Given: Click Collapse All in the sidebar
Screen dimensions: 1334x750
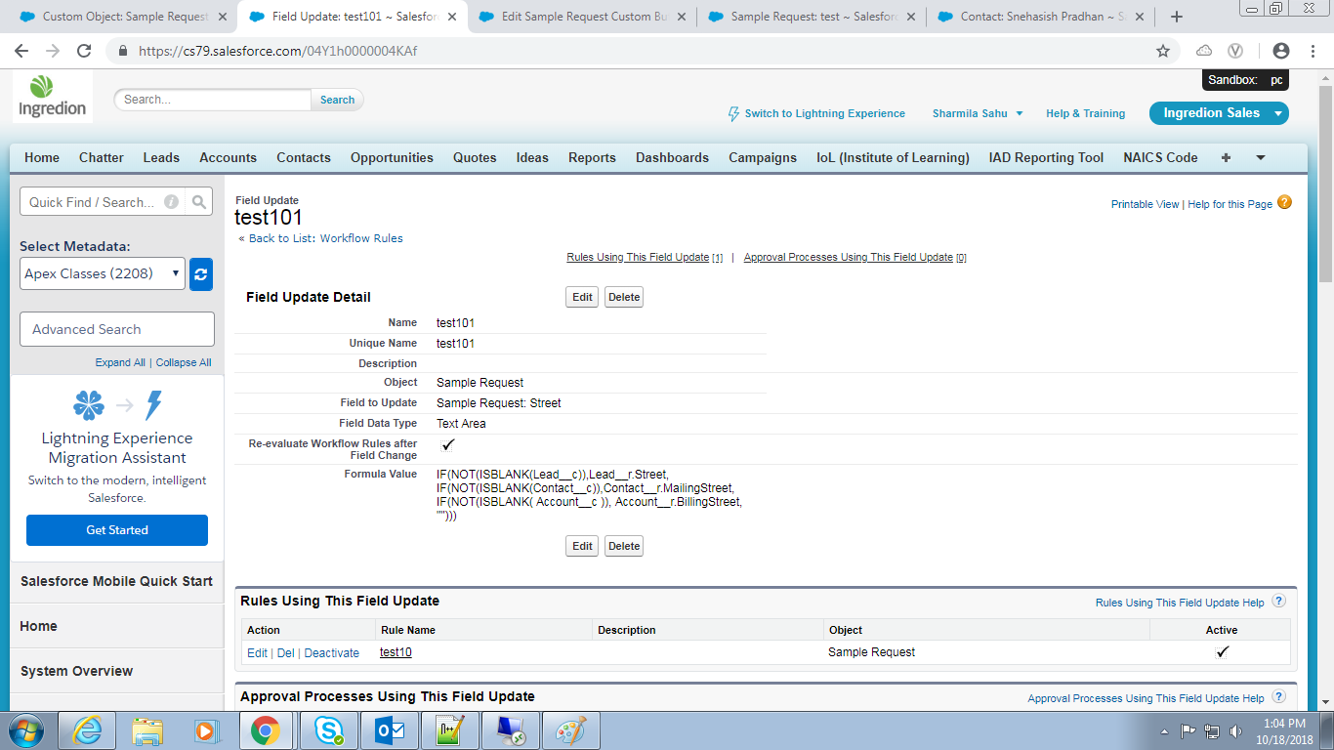Looking at the screenshot, I should point(184,362).
